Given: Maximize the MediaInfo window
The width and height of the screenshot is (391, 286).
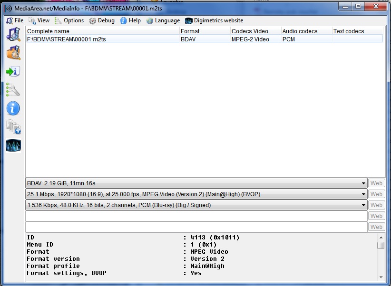Looking at the screenshot, I should pos(358,7).
